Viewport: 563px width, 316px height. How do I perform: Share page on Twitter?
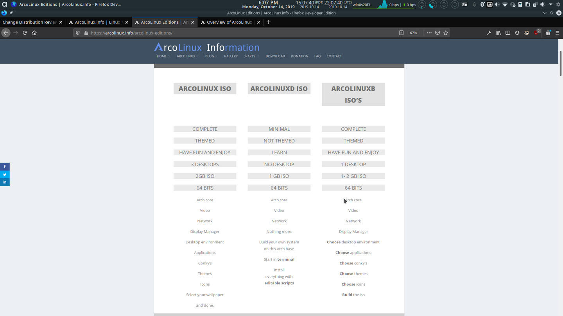point(5,174)
